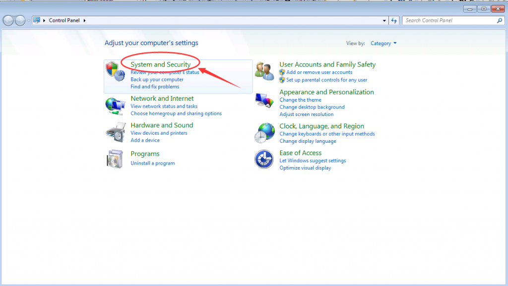The image size is (508, 286).
Task: Click Let Windows suggest settings
Action: 313,161
